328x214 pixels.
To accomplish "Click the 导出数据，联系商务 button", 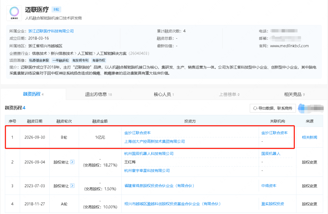I will click(272, 108).
